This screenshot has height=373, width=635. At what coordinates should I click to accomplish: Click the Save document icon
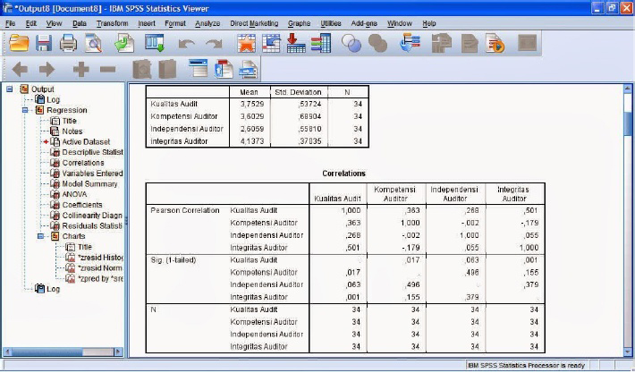tap(44, 42)
